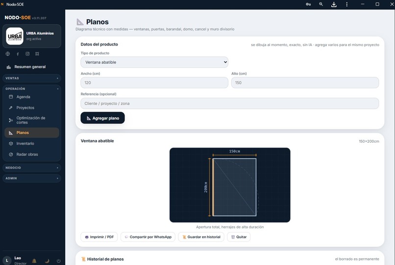The height and width of the screenshot is (265, 395).
Task: Click the Ventana abatible diagram preview
Action: (x=230, y=185)
